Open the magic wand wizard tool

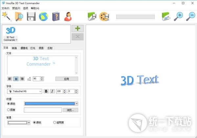(x=7, y=16)
